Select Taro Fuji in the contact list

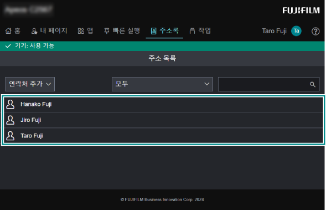tap(163, 136)
